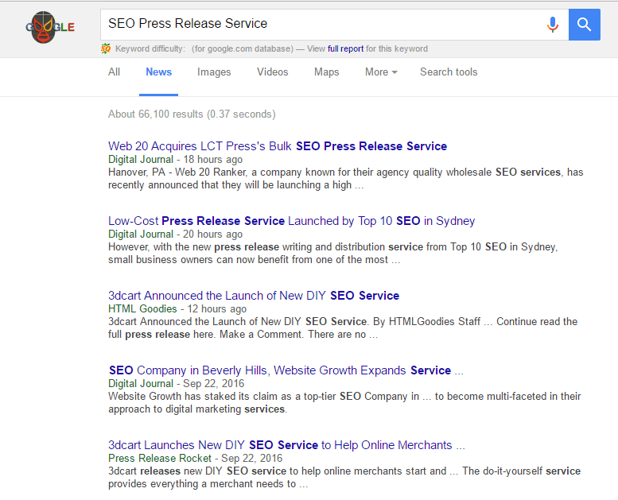618x500 pixels.
Task: Click 'Press Release Rocket' source line
Action: click(195, 458)
